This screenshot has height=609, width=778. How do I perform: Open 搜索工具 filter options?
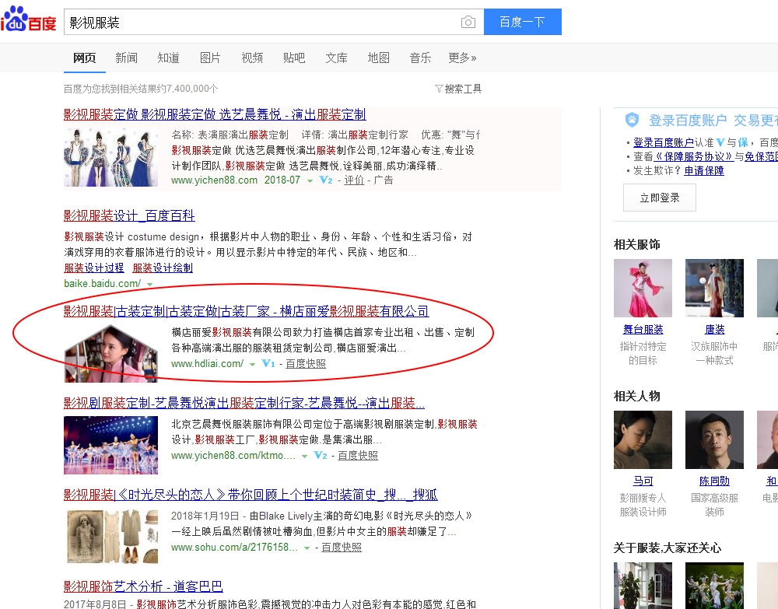(458, 89)
